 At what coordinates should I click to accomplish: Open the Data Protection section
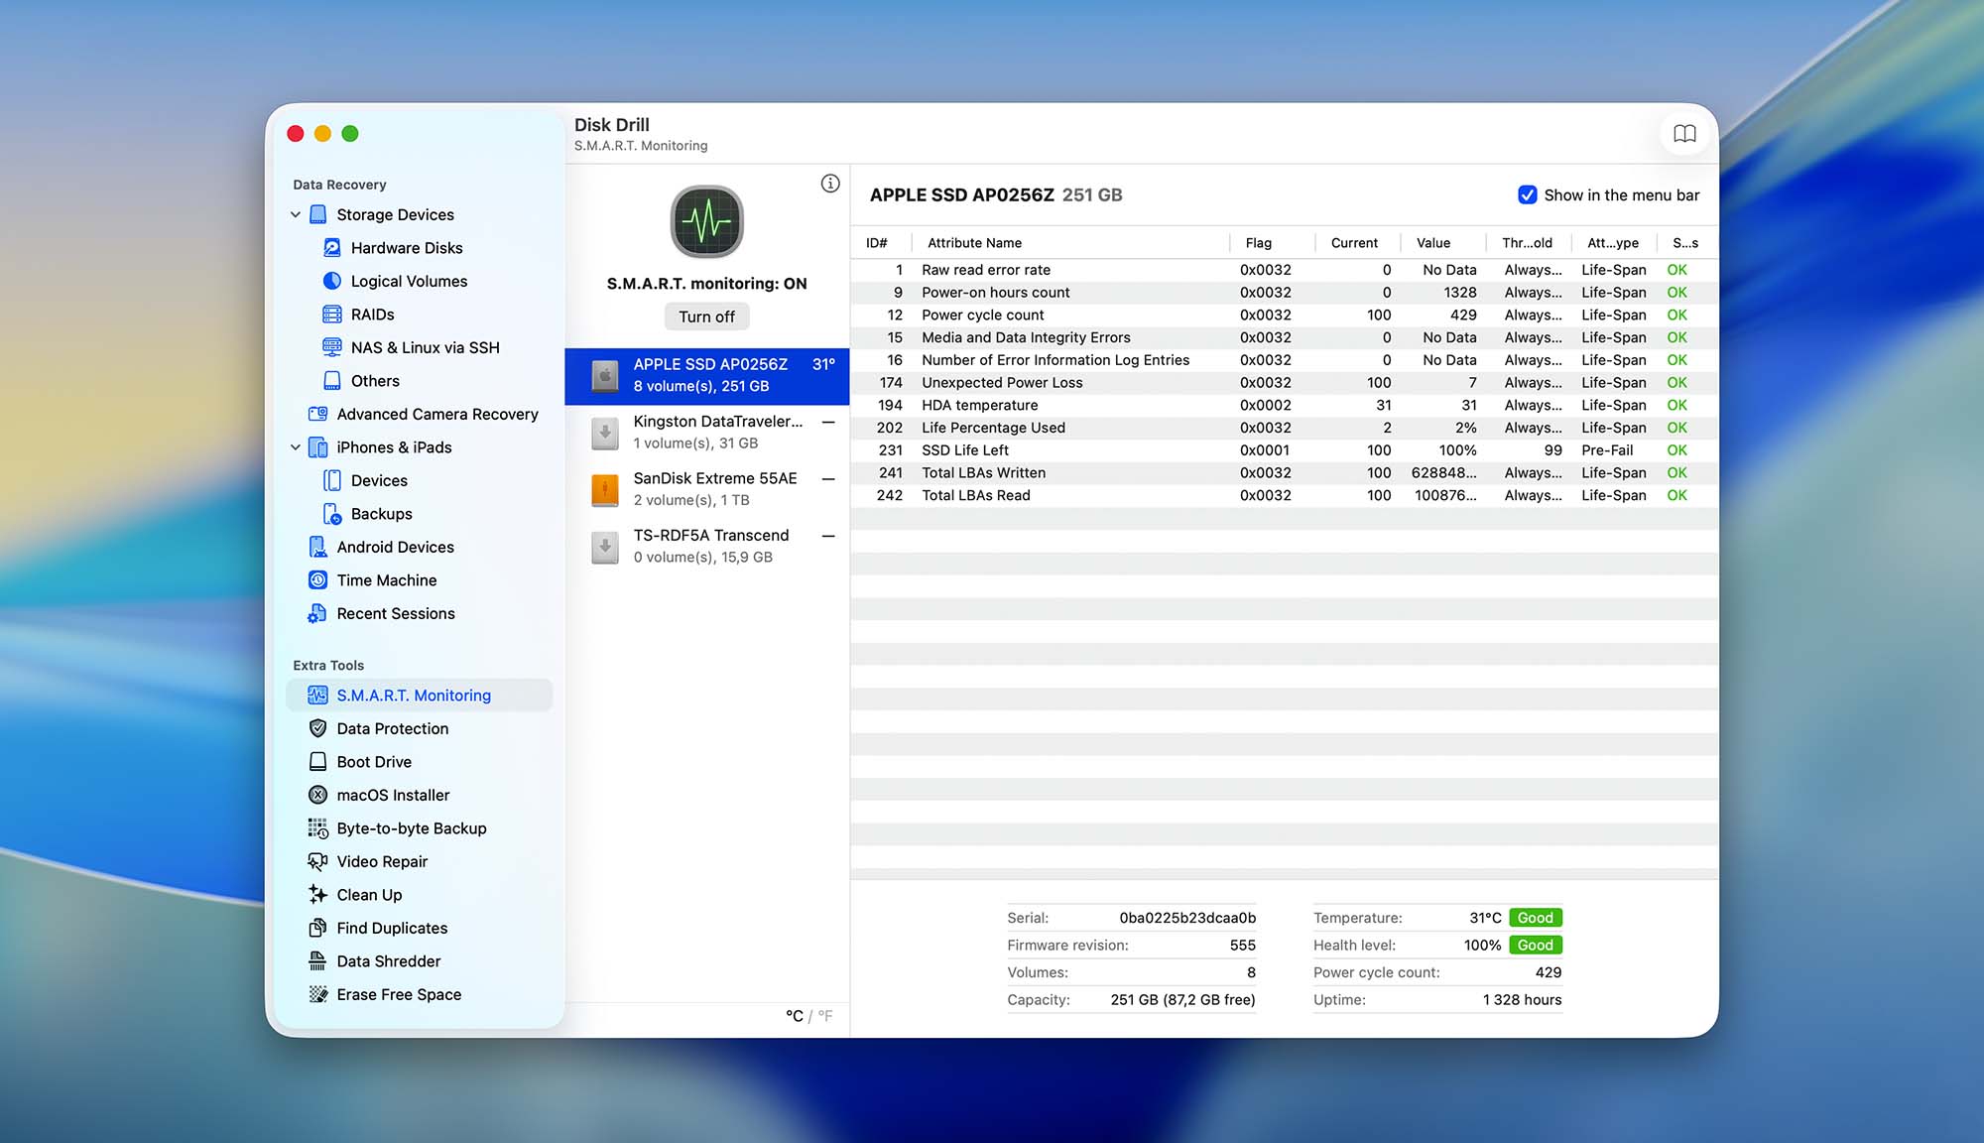[391, 728]
